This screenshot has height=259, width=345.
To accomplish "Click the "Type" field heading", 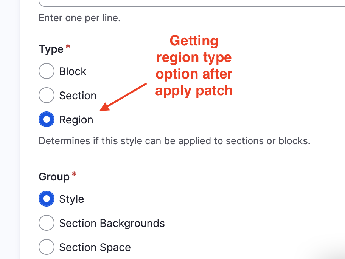I will point(51,49).
